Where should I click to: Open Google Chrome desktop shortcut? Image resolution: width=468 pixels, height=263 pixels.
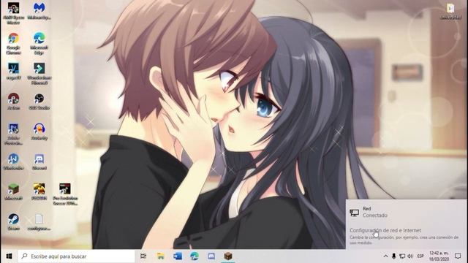pyautogui.click(x=13, y=43)
